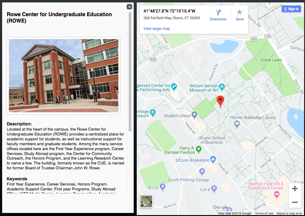Zoom out of the map
Image resolution: width=305 pixels, height=216 pixels.
295,202
